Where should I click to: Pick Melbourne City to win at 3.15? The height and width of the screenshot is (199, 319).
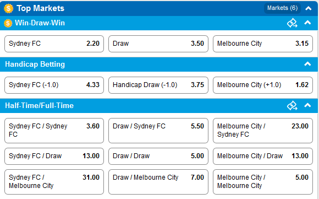coord(263,44)
